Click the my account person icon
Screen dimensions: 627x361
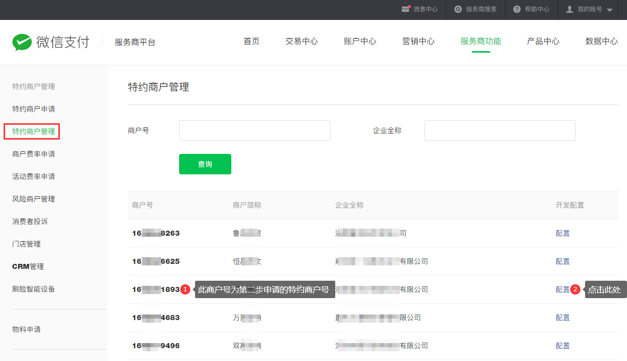(x=569, y=9)
